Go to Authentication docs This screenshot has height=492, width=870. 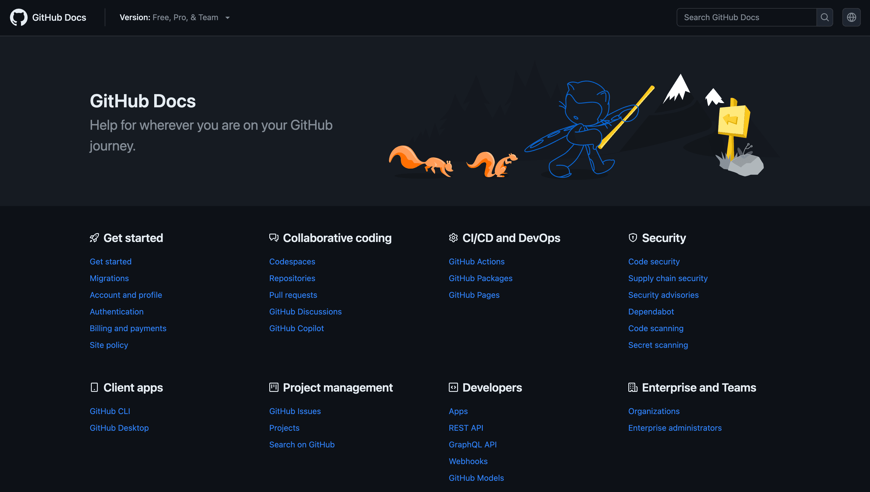(x=117, y=312)
